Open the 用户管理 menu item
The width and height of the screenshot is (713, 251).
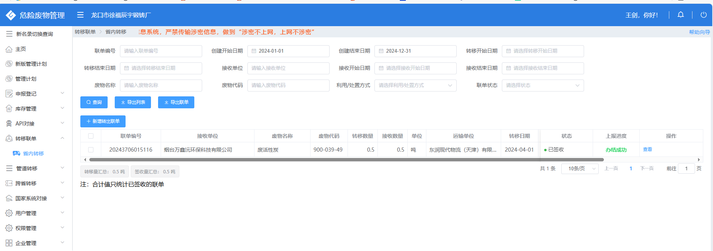(x=35, y=213)
